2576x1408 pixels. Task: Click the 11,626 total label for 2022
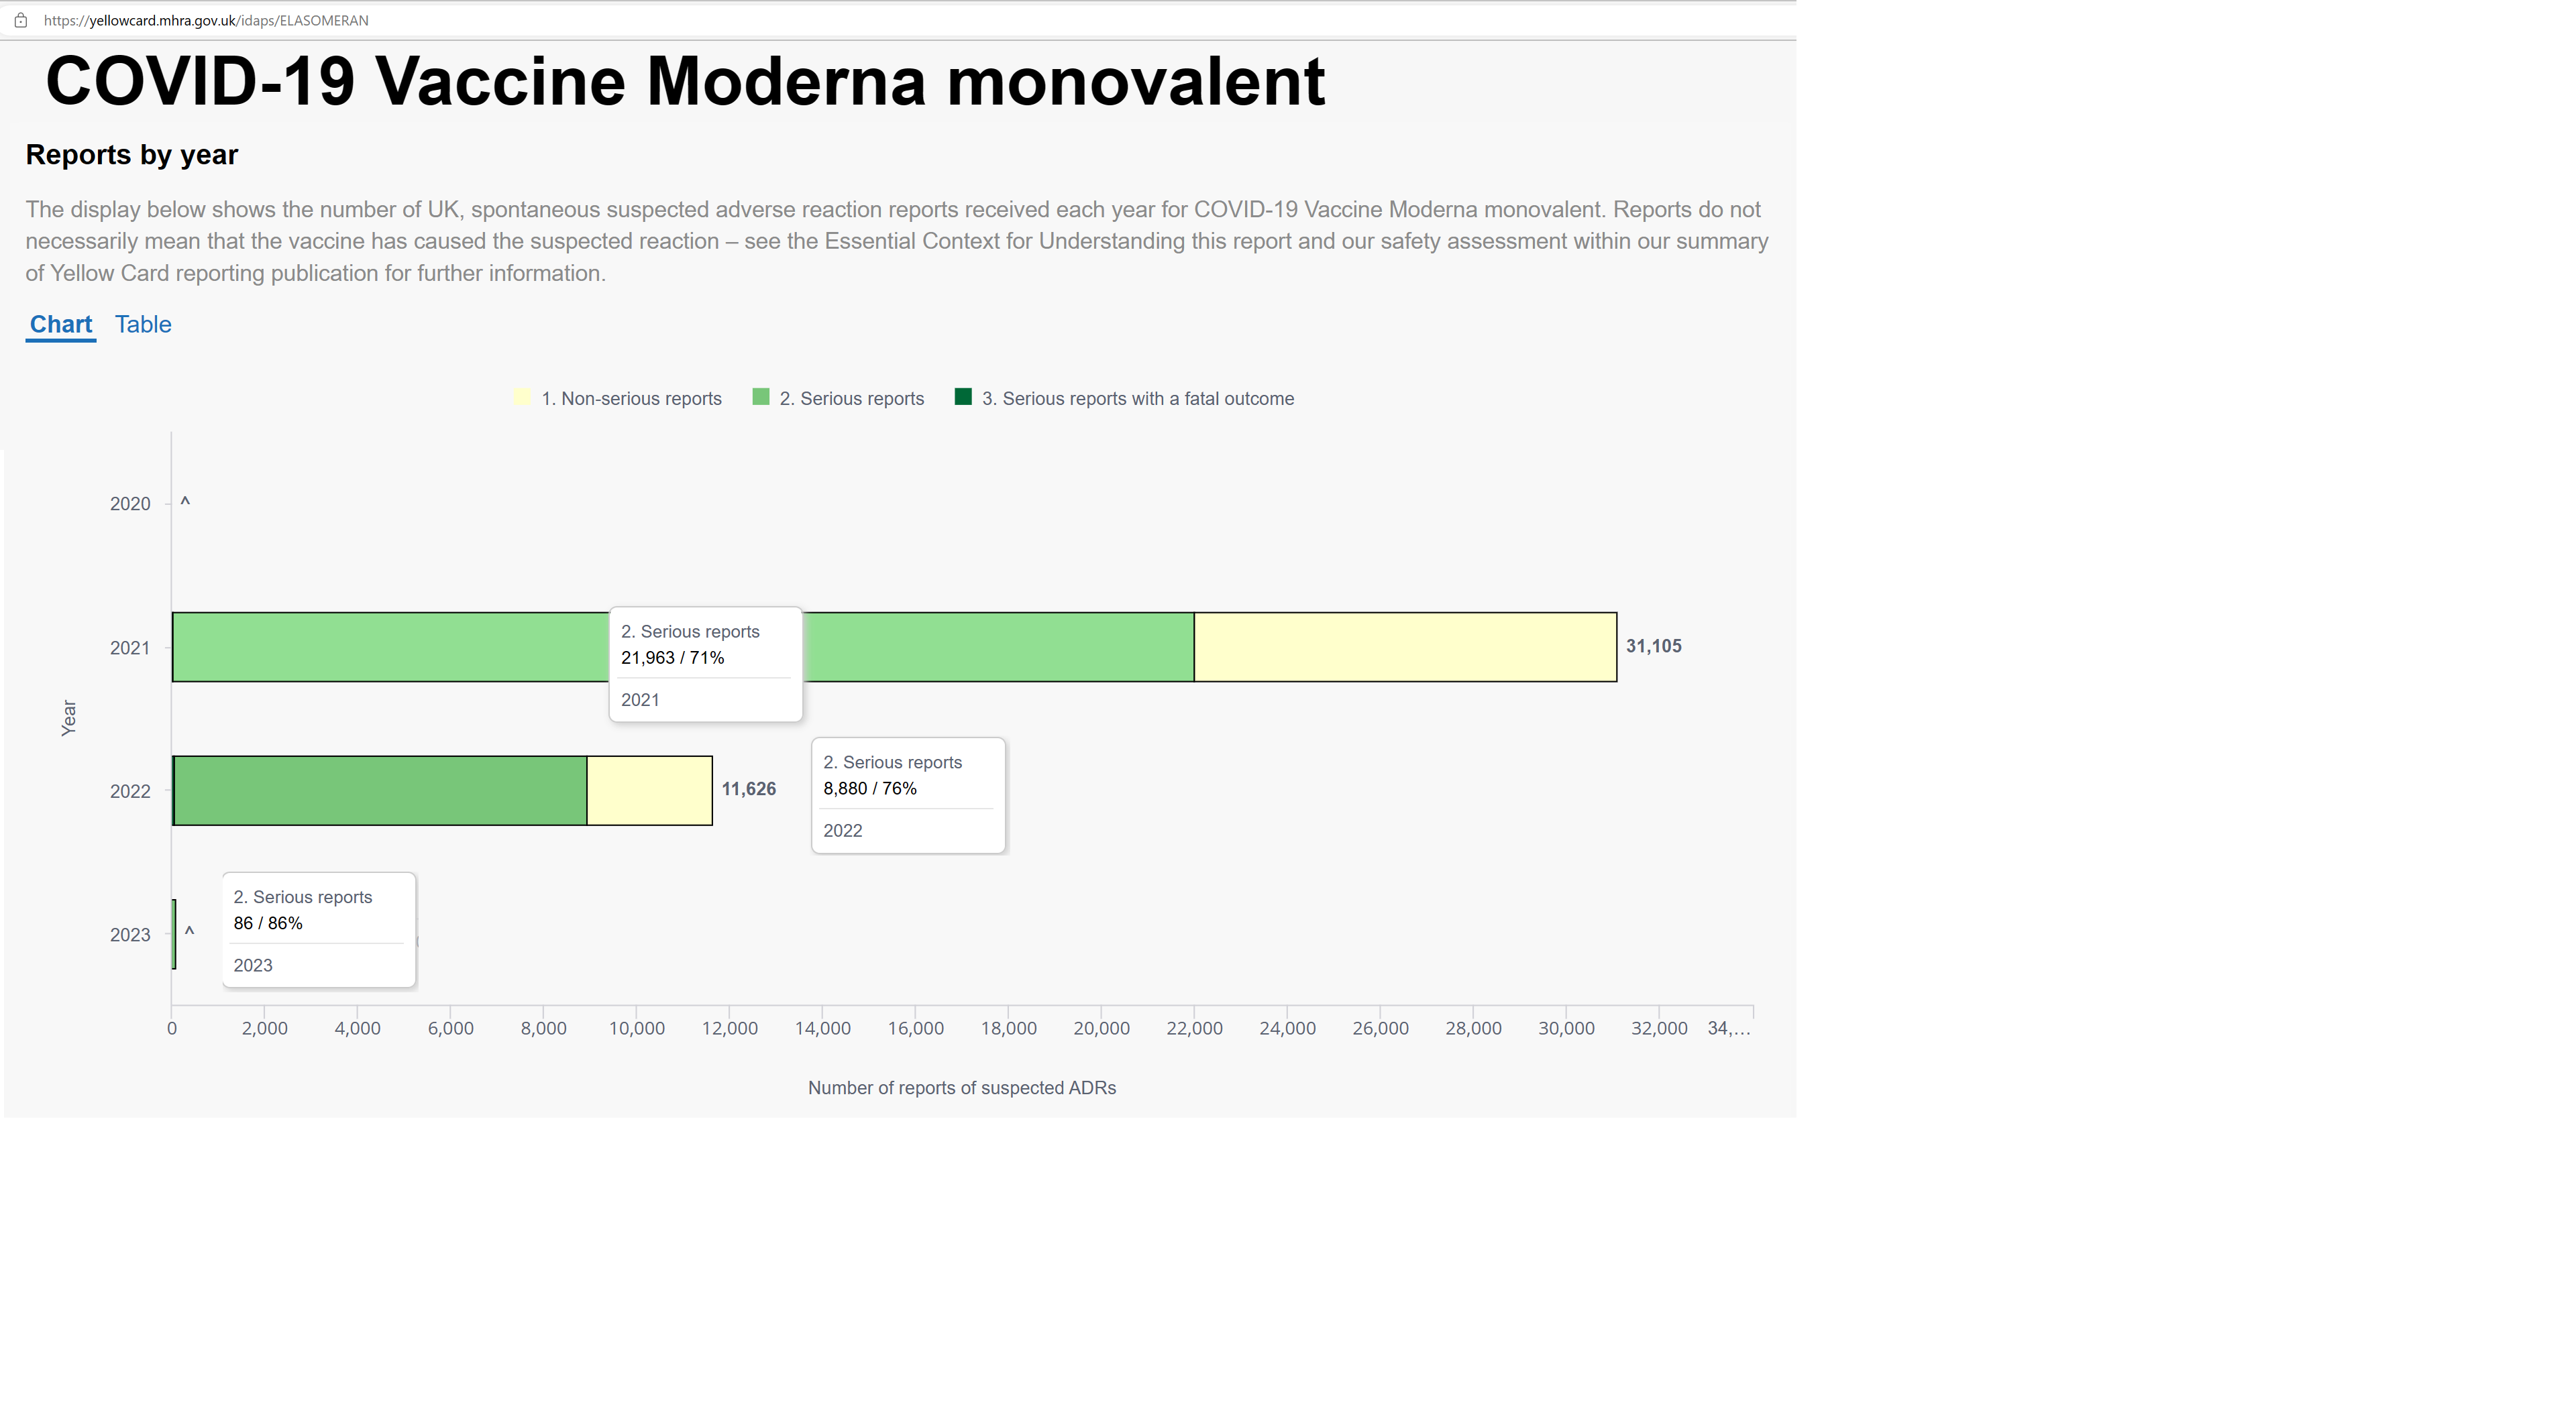click(748, 789)
